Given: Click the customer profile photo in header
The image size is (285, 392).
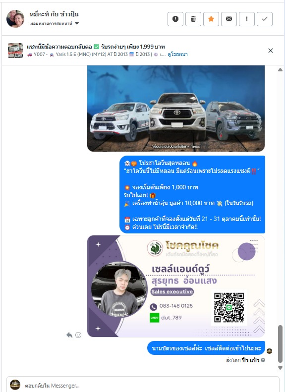Looking at the screenshot, I should click(x=15, y=19).
